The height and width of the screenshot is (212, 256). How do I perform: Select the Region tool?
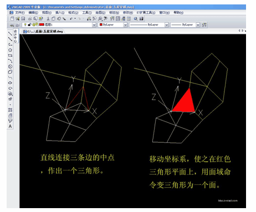coord(10,116)
